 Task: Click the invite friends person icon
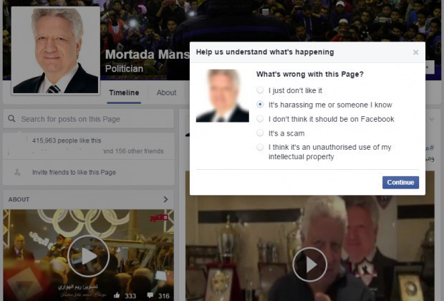pyautogui.click(x=17, y=172)
